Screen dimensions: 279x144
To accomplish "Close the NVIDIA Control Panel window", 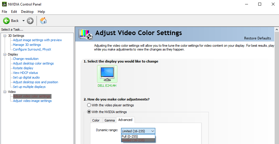I will (x=273, y=4).
